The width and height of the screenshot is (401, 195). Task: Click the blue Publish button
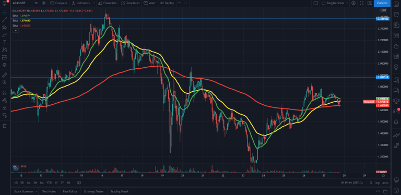(x=382, y=3)
